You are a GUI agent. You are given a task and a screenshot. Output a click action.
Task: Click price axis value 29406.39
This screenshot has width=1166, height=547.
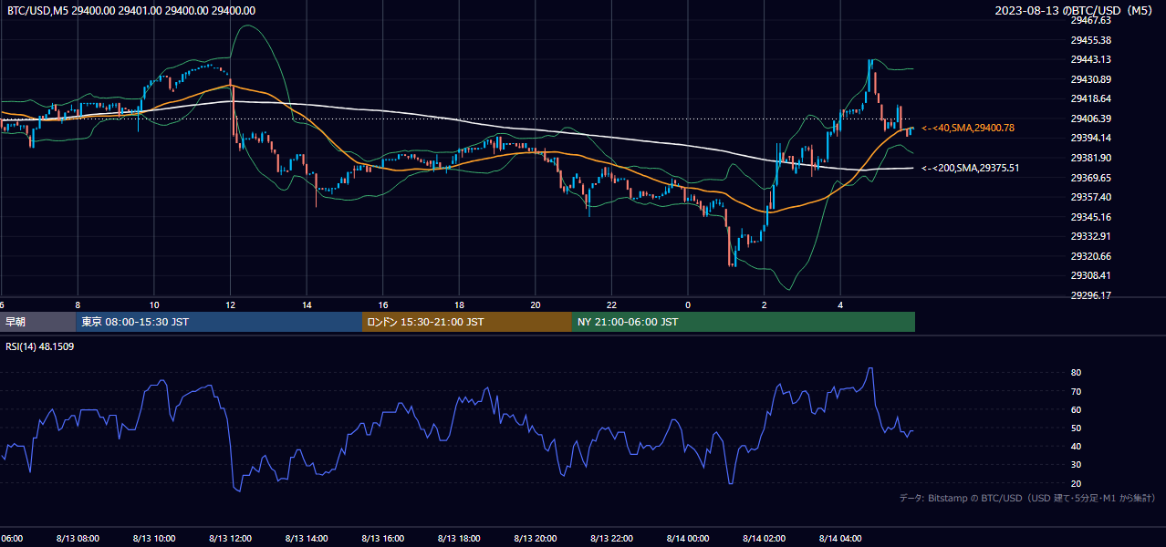click(x=1090, y=119)
